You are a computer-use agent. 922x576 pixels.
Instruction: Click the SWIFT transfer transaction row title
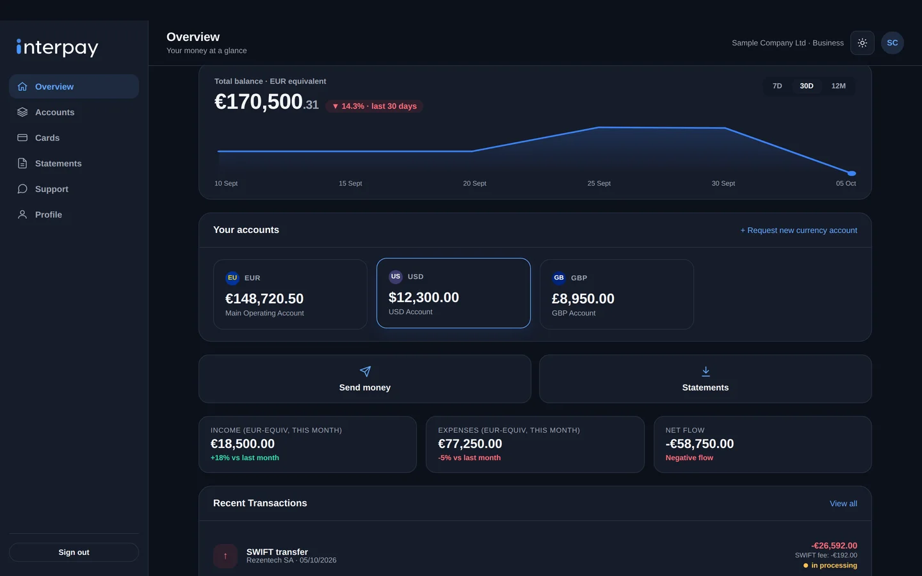277,552
